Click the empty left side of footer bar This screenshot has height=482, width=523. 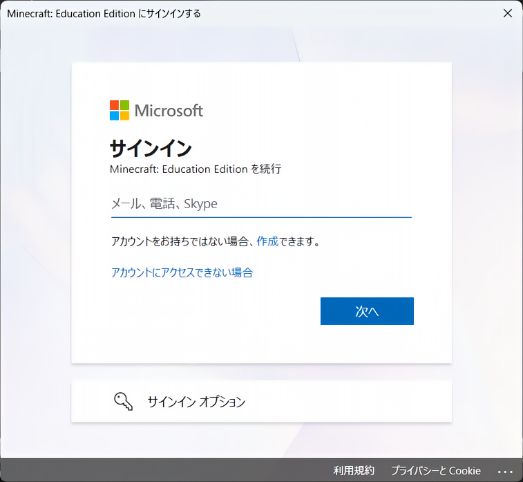(x=138, y=470)
